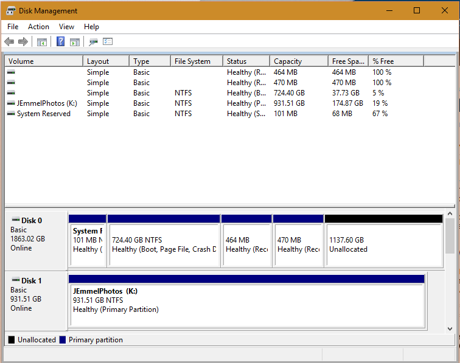
Task: Click the vertical scrollbar thumb in disk pane
Action: 450,236
